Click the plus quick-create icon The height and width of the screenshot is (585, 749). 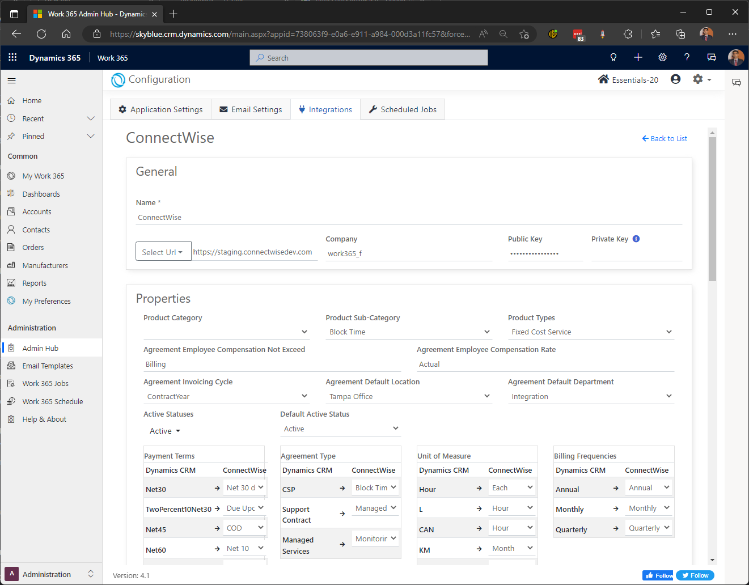click(x=638, y=57)
